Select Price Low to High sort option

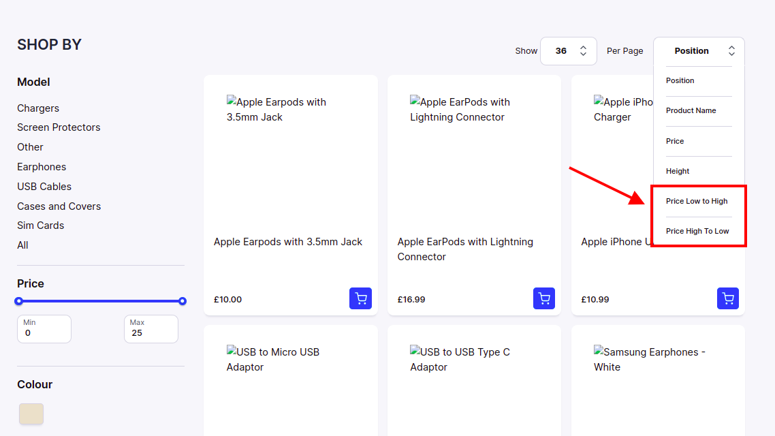click(697, 201)
